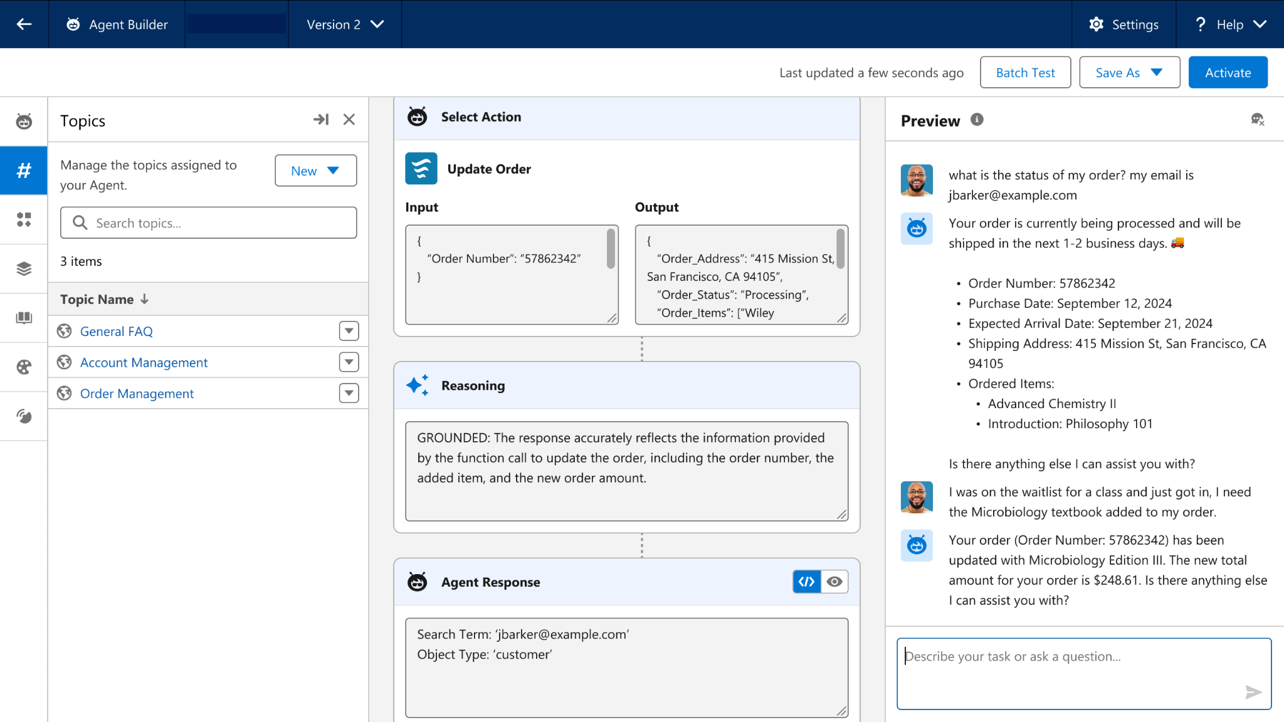Show the code view of Agent Response
This screenshot has height=722, width=1284.
pyautogui.click(x=807, y=582)
